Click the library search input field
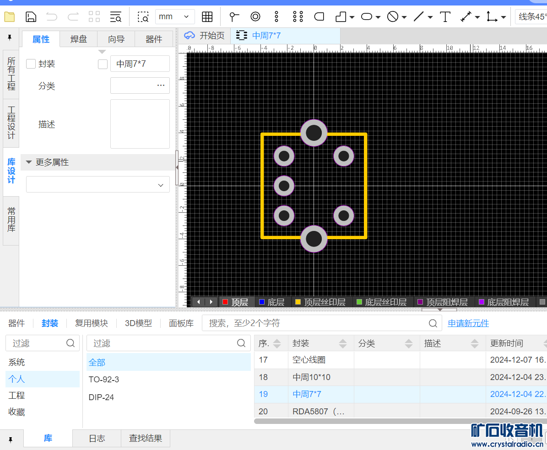 point(316,323)
